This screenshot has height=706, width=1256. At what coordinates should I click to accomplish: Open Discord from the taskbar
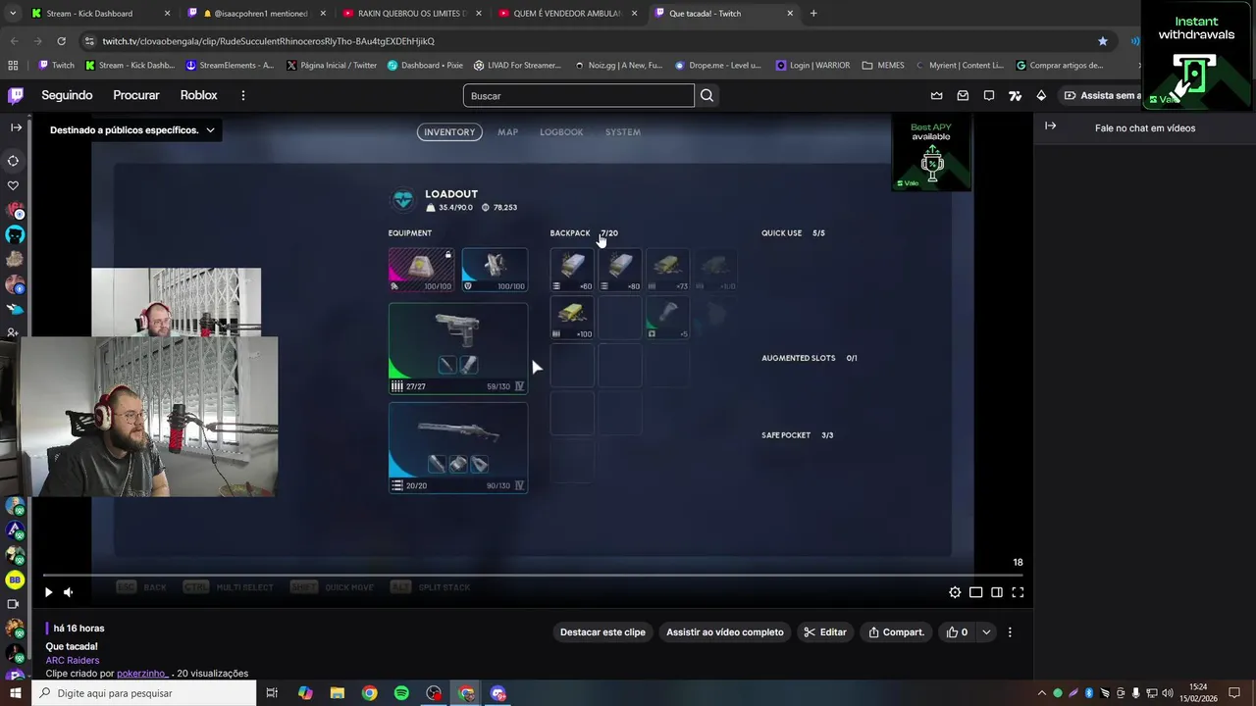498,693
